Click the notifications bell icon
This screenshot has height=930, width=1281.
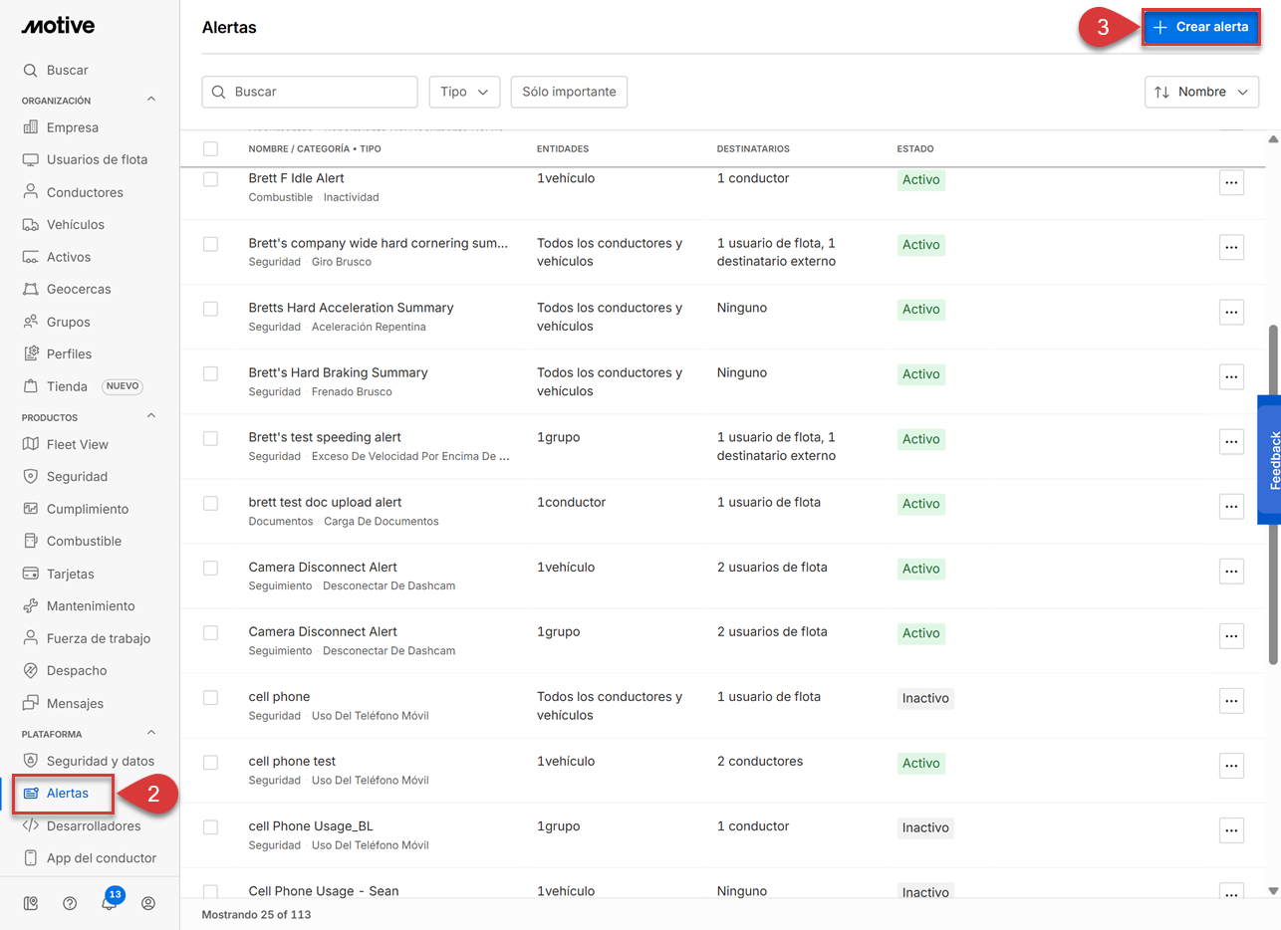coord(110,903)
